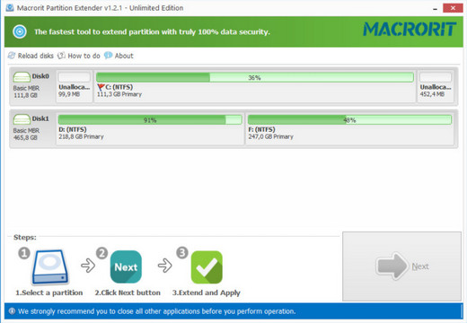467x323 pixels.
Task: Select the D: (NTFS) partition
Action: pyautogui.click(x=150, y=128)
